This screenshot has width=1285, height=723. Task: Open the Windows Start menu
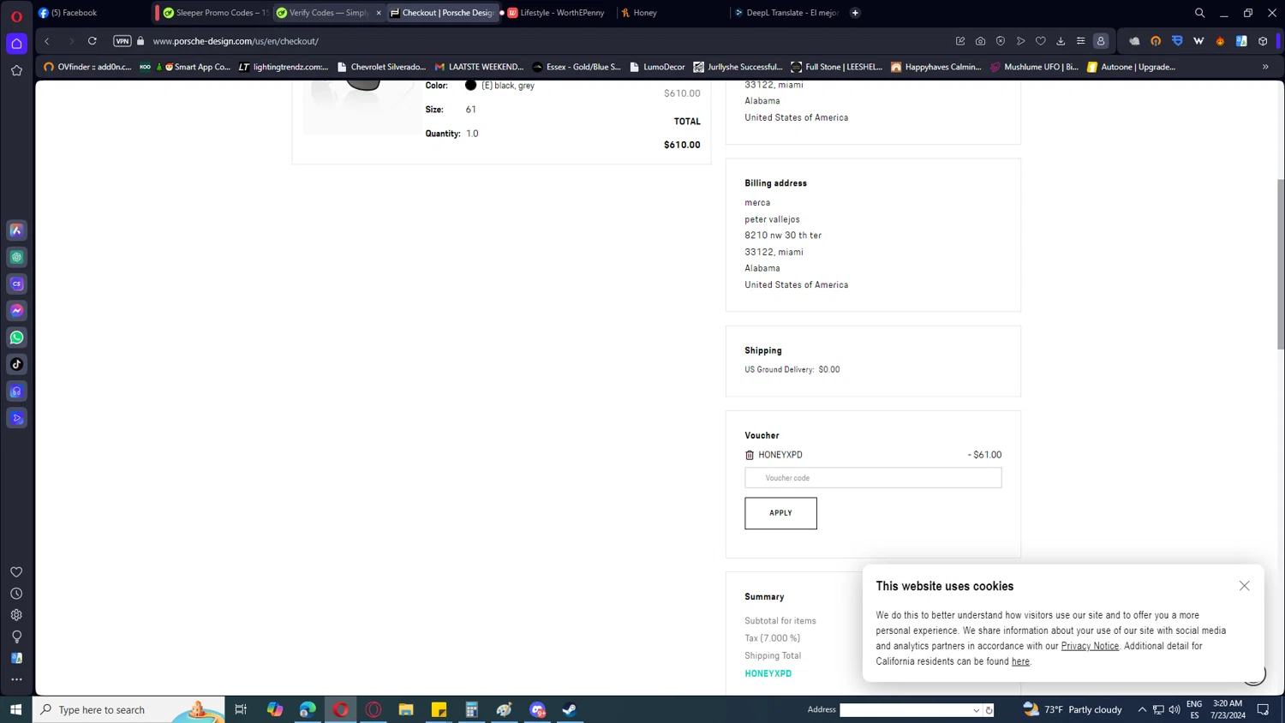[15, 709]
